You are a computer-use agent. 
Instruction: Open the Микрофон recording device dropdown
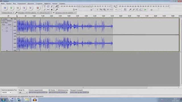(28, 13)
